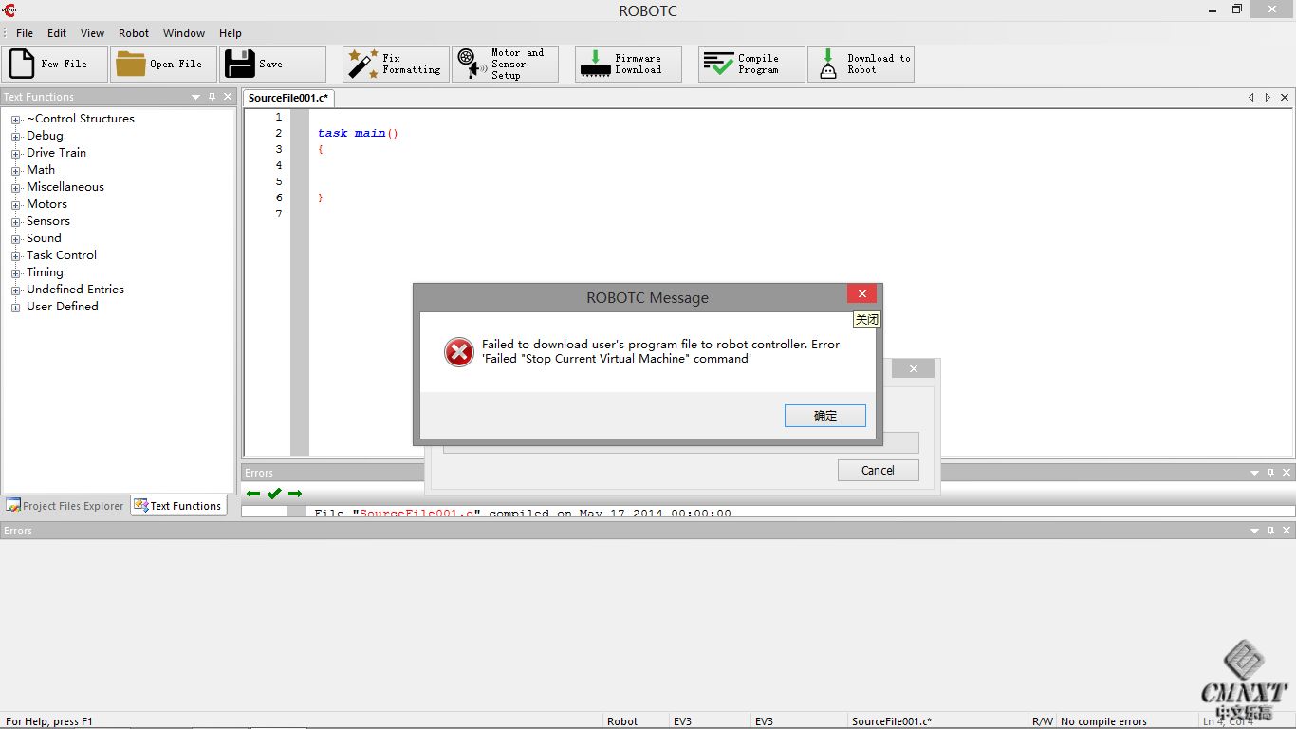Switch to Text Functions bottom tab
The height and width of the screenshot is (729, 1296).
[178, 506]
